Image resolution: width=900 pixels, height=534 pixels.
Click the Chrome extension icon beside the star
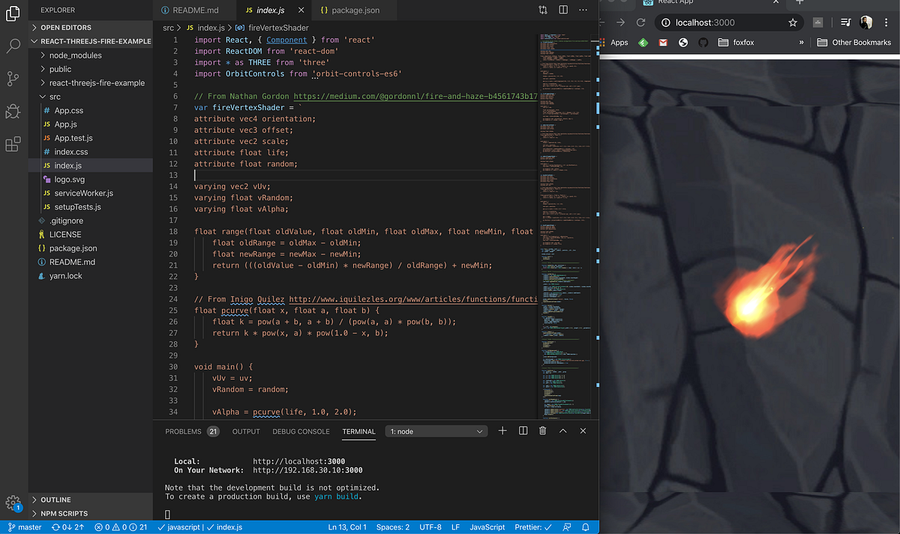819,22
